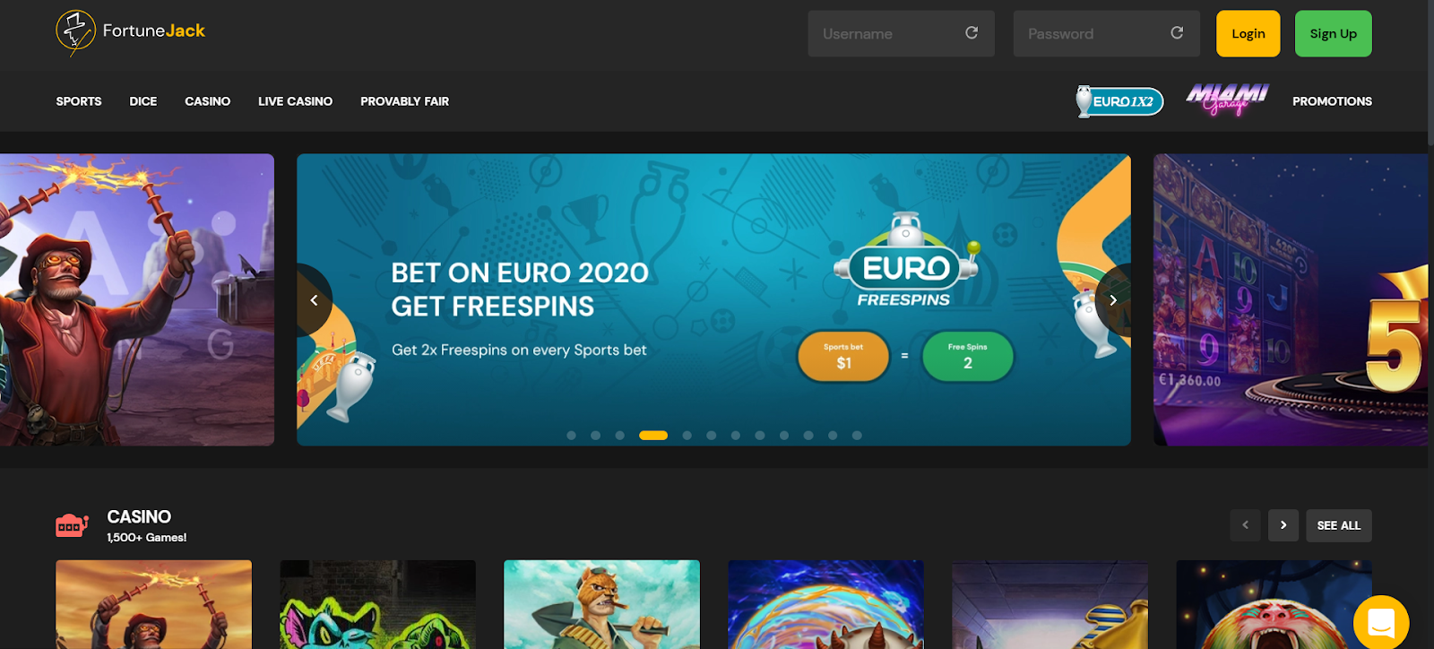Select the last carousel indicator dot
Viewport: 1434px width, 649px height.
tap(857, 436)
